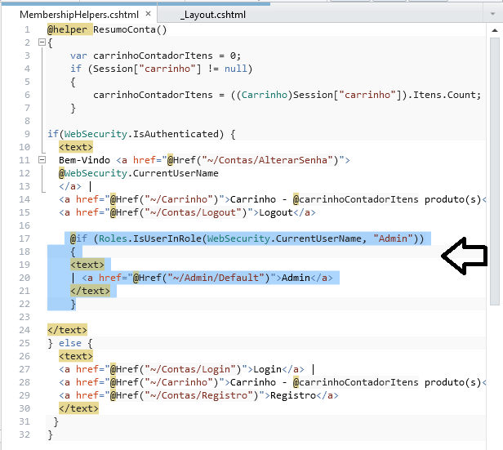Open the tab list dropdown arrow
The height and width of the screenshot is (450, 503).
click(x=492, y=14)
